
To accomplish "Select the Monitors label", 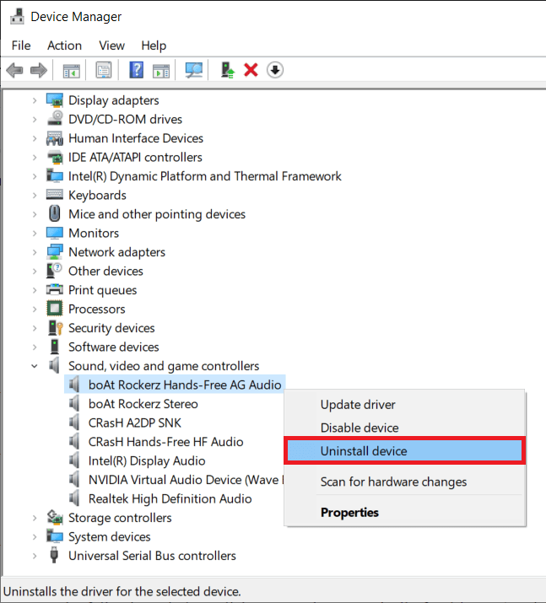I will click(94, 233).
